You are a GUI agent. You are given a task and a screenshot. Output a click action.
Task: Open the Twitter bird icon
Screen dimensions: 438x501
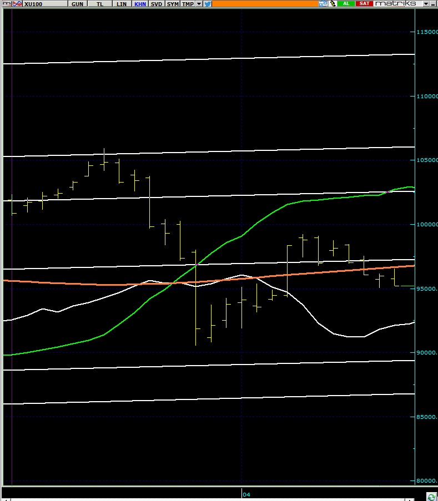(x=208, y=4)
